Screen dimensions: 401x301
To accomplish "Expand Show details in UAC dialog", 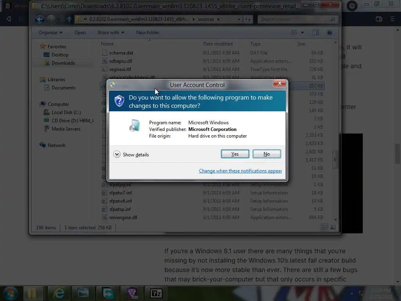I will [131, 154].
